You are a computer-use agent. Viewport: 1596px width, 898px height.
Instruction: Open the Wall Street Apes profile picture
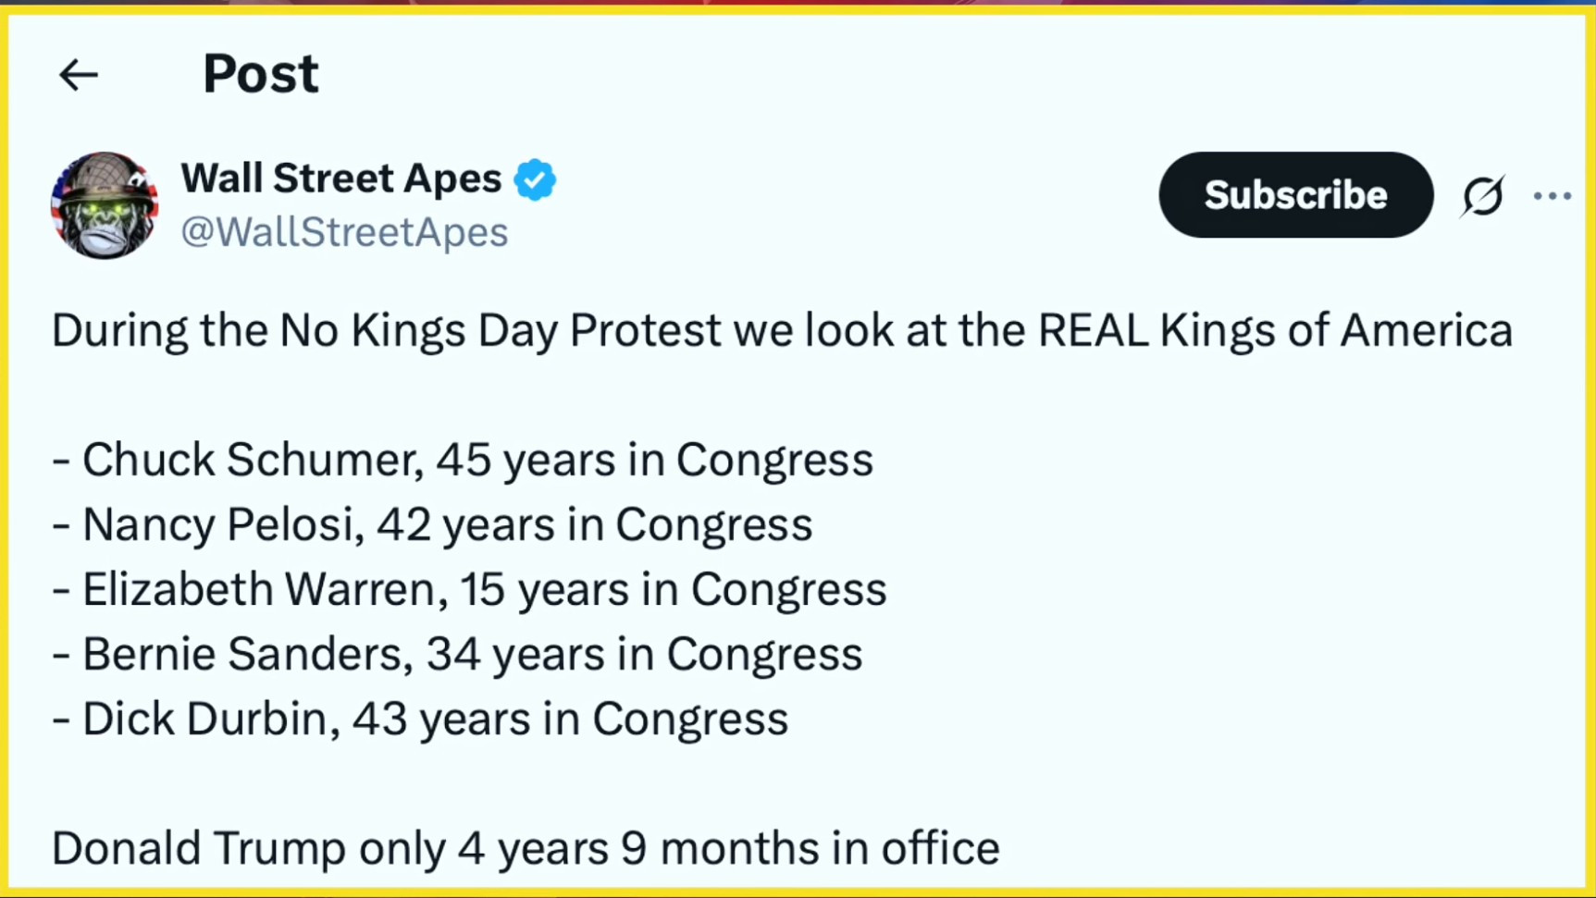click(x=105, y=205)
